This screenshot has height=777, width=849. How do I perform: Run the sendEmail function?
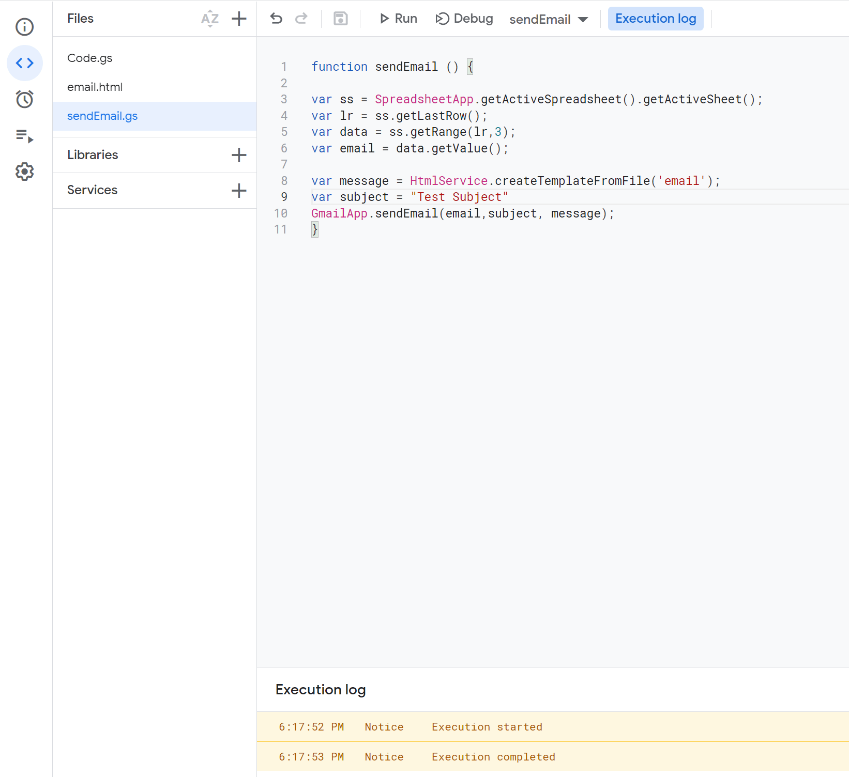coord(398,19)
